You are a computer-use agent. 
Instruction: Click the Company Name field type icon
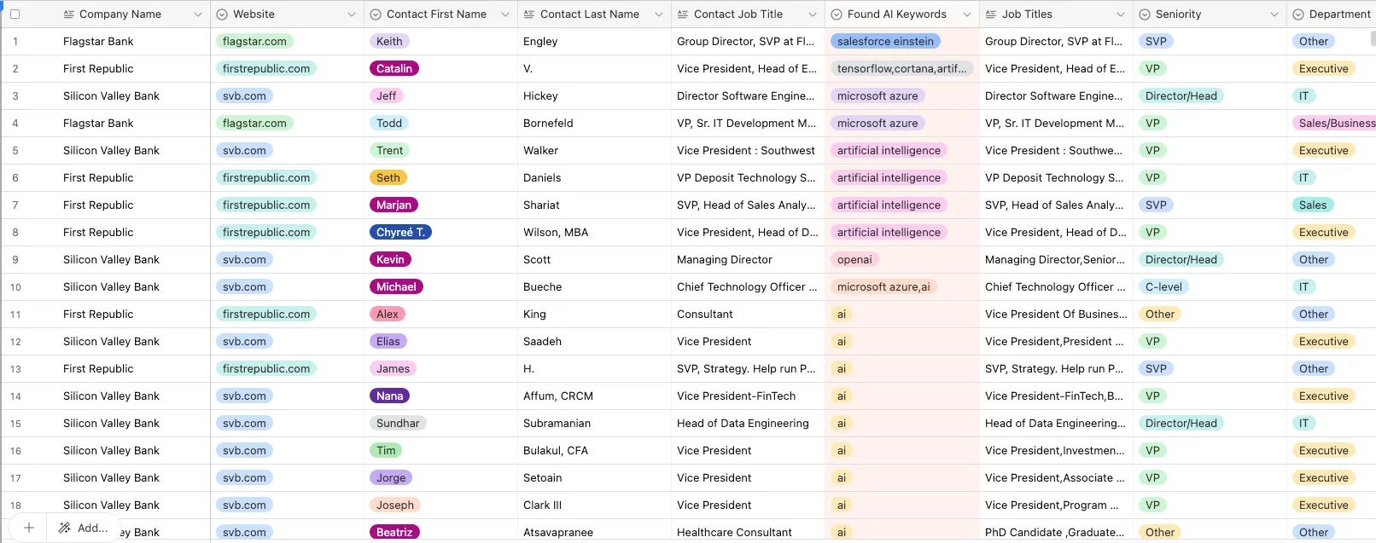68,14
